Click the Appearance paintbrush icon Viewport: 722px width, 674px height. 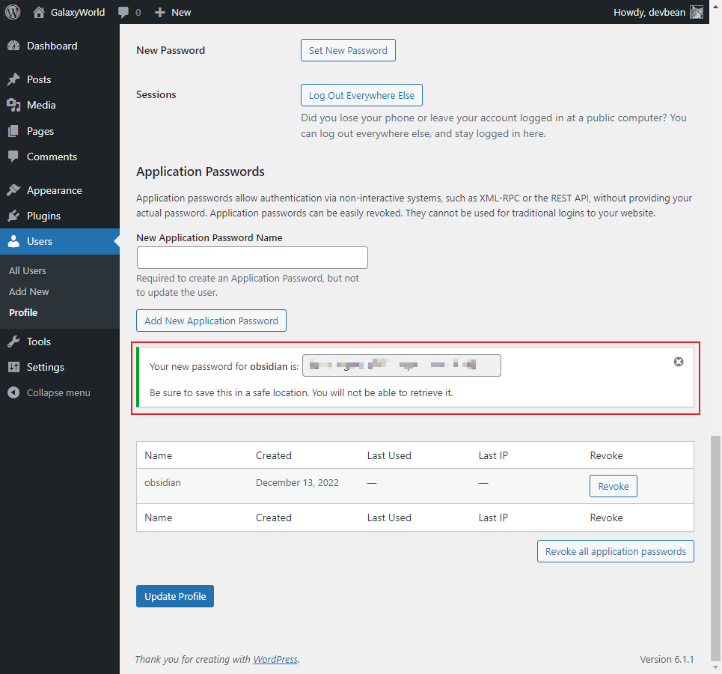(13, 190)
